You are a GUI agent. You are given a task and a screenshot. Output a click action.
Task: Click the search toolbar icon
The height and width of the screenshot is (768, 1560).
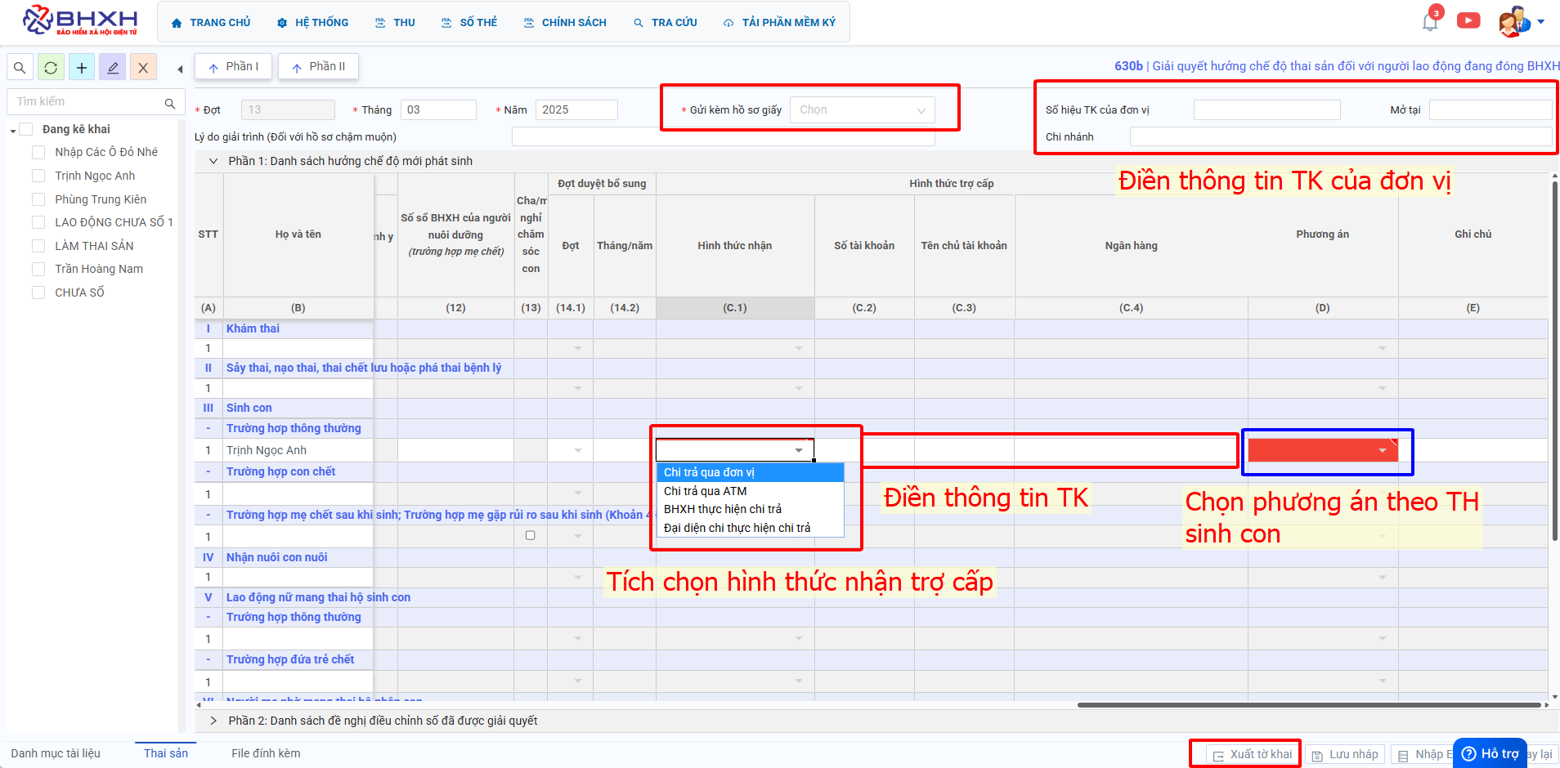[20, 68]
